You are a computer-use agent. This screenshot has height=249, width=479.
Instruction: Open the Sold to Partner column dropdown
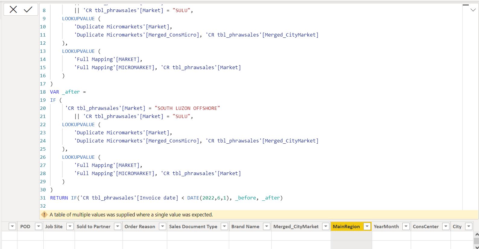pyautogui.click(x=118, y=226)
